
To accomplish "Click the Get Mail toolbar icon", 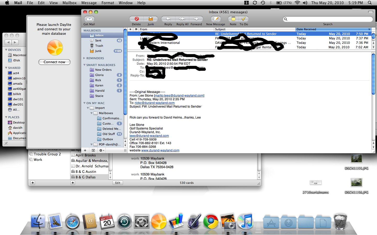I will pyautogui.click(x=89, y=19).
